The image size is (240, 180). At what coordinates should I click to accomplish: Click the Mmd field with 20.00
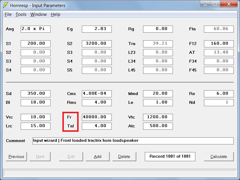coord(158,94)
